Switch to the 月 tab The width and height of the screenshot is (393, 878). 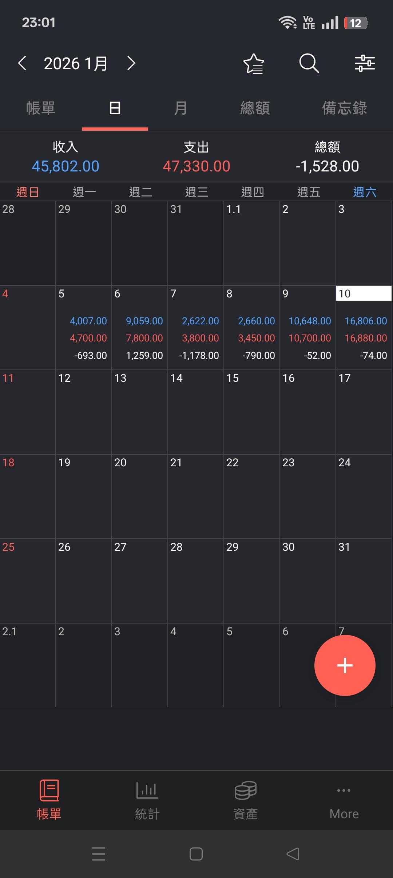(x=180, y=108)
